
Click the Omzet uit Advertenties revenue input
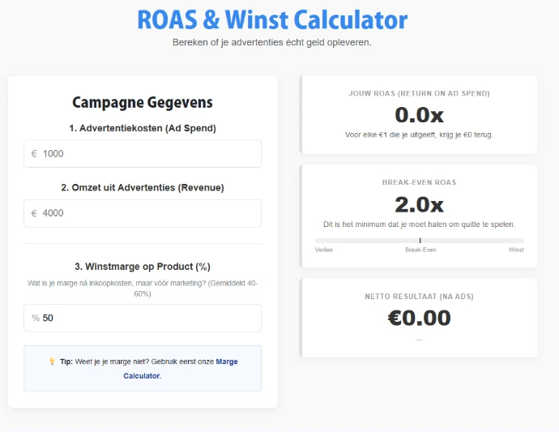pyautogui.click(x=150, y=214)
